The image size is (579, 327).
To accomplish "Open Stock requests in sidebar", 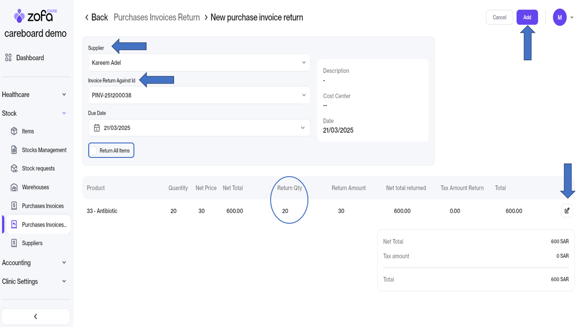I will (38, 169).
